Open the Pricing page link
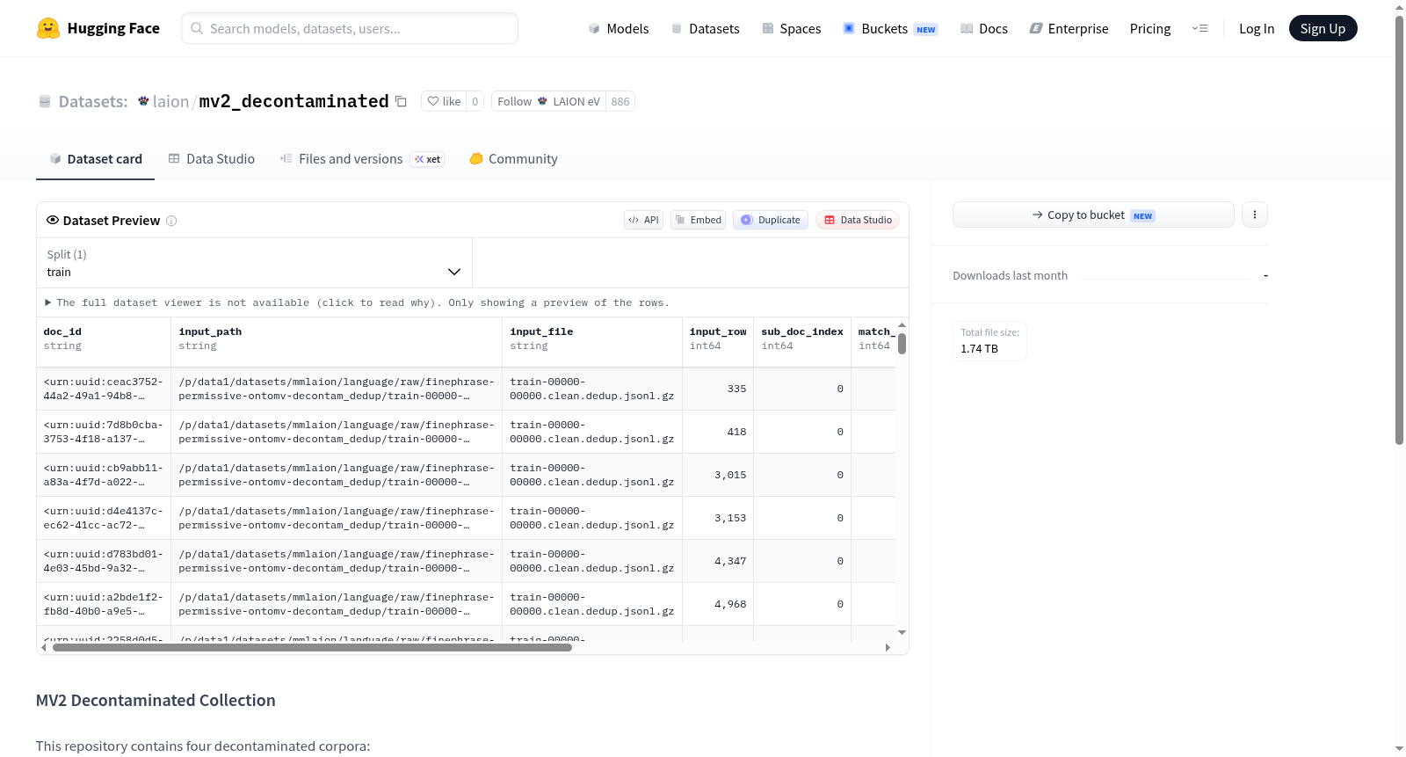Screen dimensions: 1406x757 click(x=1150, y=28)
